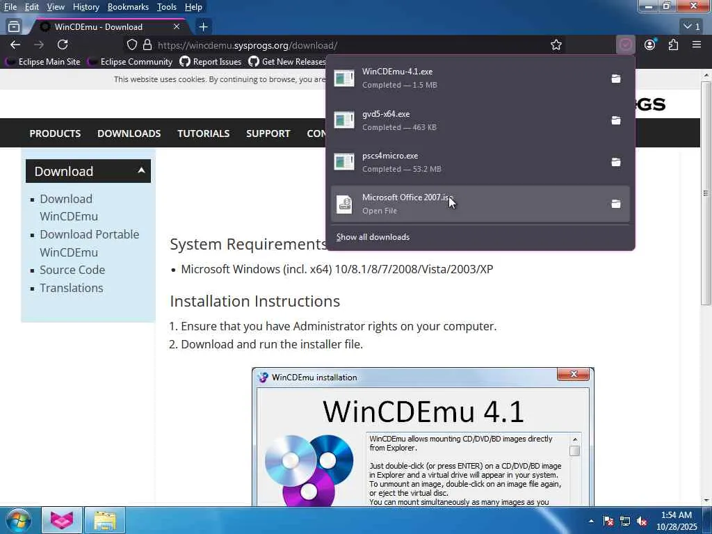Open the muted volume tray icon
This screenshot has height=534, width=712.
tap(642, 521)
